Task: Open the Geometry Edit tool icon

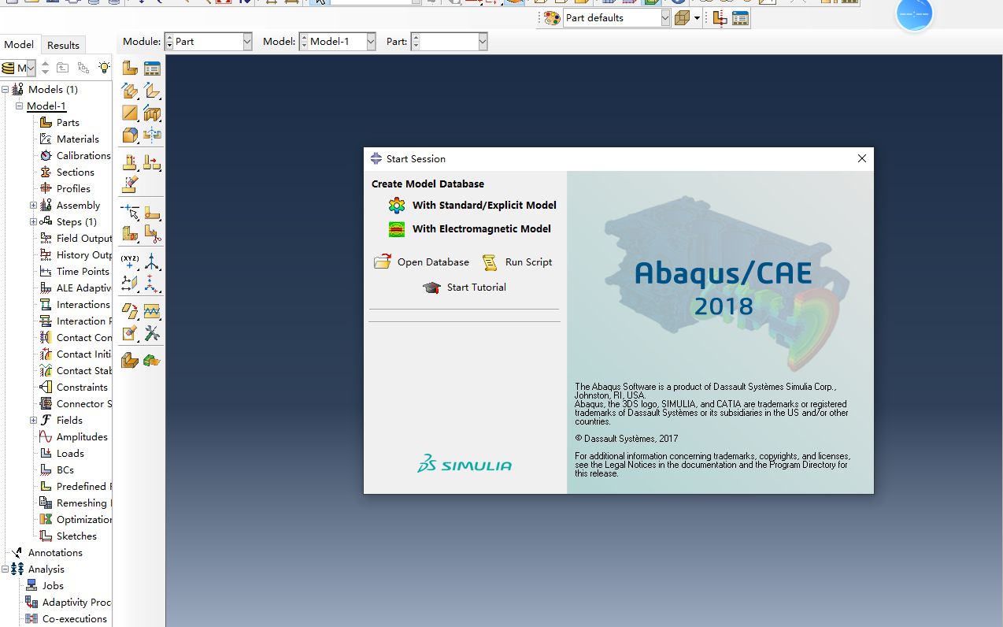Action: 130,333
